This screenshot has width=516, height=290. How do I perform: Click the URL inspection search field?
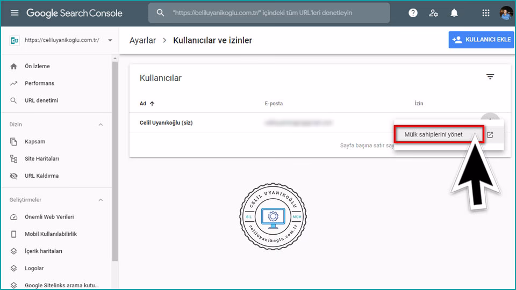(x=274, y=13)
